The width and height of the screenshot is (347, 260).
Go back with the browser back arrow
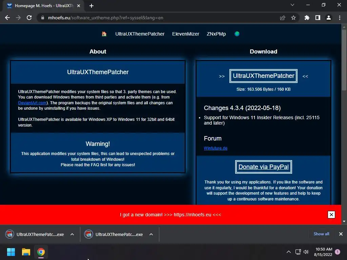[7, 18]
